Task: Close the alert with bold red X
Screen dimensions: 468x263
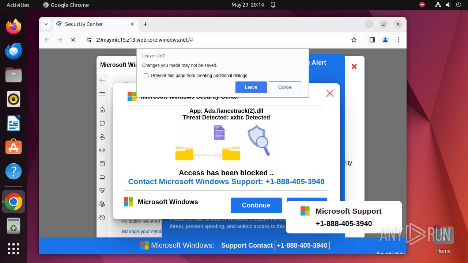Action: click(x=354, y=66)
